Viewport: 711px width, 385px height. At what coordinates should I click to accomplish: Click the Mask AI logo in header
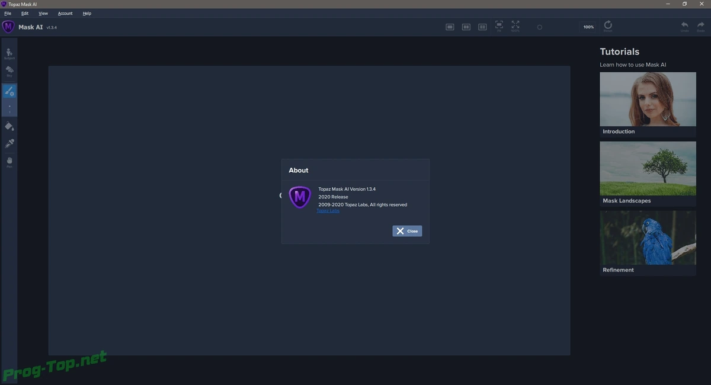click(8, 27)
